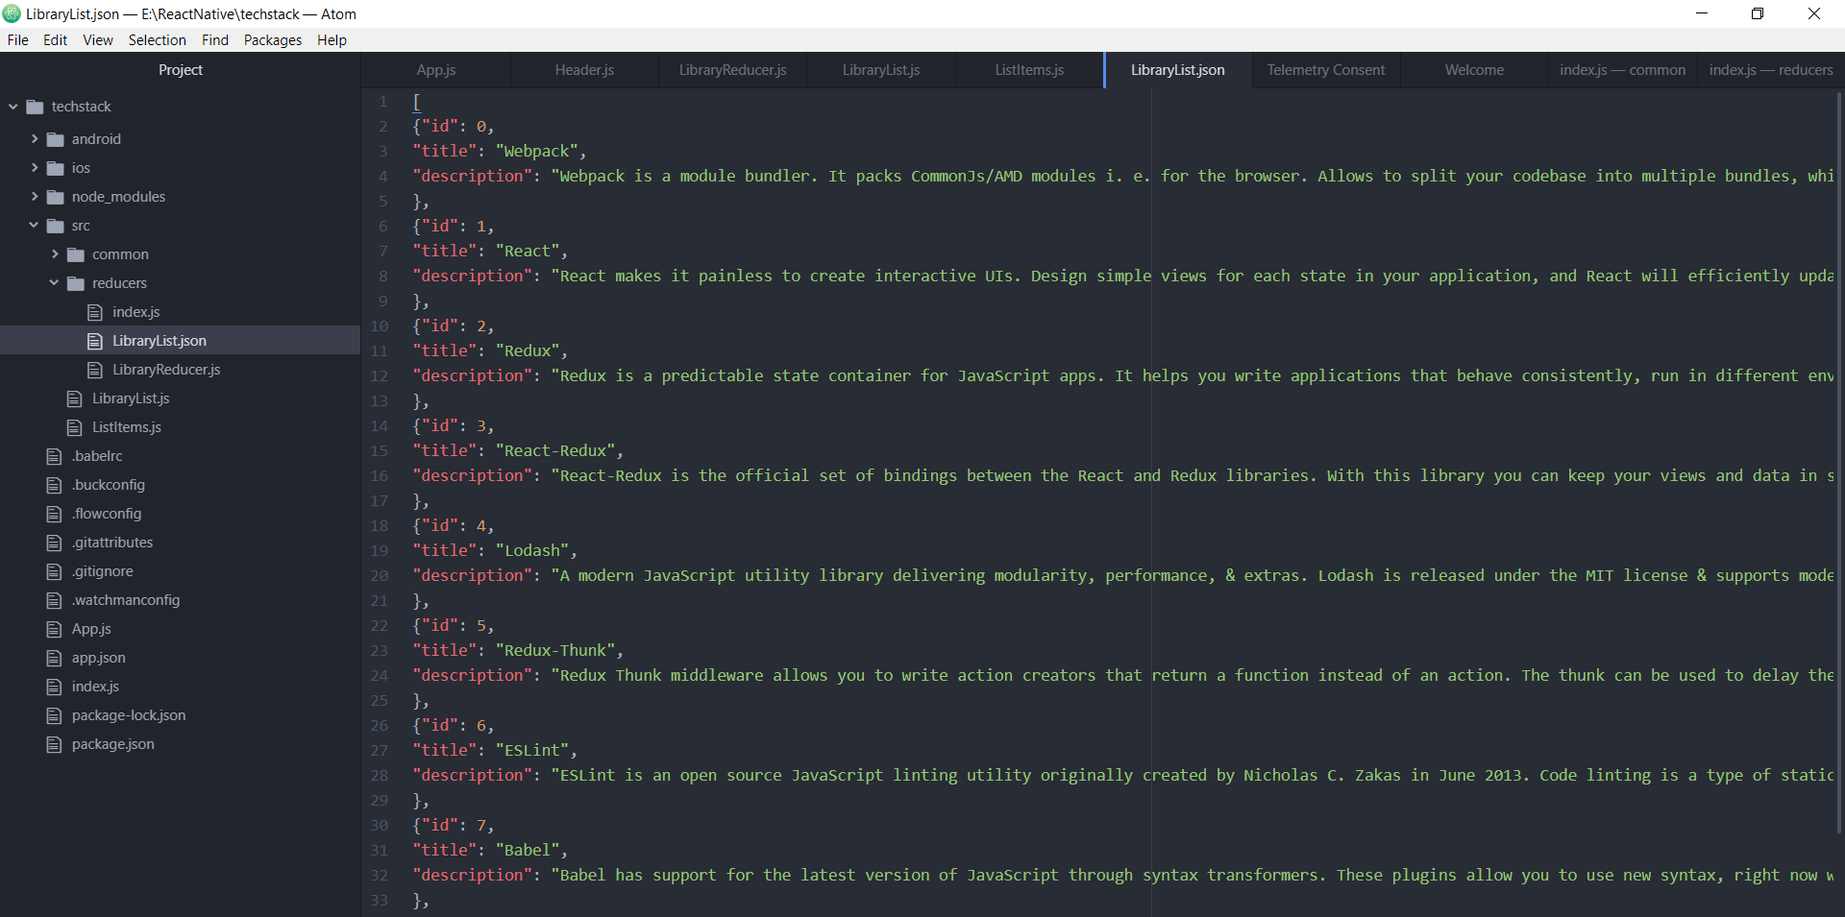Open the Help menu
The width and height of the screenshot is (1845, 917).
click(x=332, y=40)
